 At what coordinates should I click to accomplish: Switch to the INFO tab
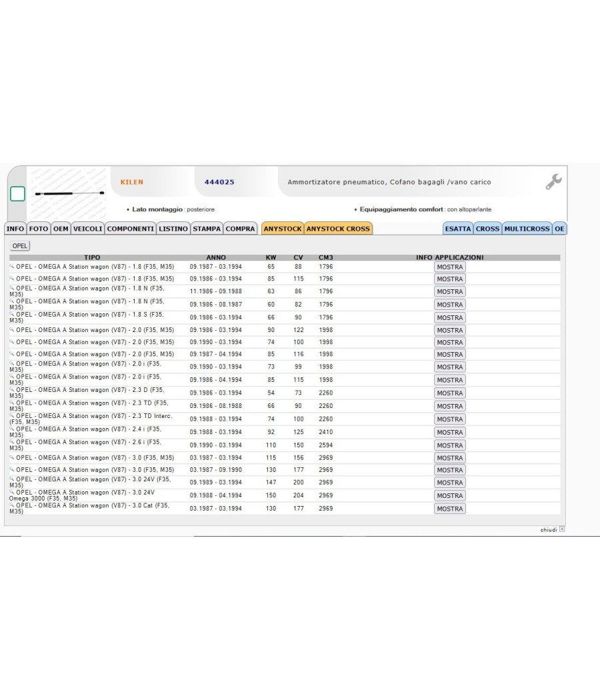15,229
